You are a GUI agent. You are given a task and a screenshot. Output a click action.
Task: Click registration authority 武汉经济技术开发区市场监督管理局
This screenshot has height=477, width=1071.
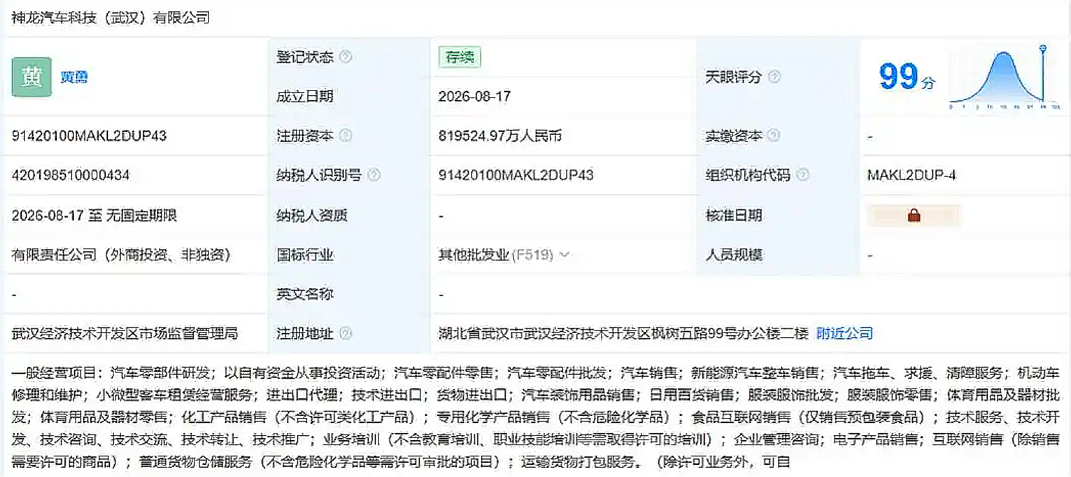point(124,333)
